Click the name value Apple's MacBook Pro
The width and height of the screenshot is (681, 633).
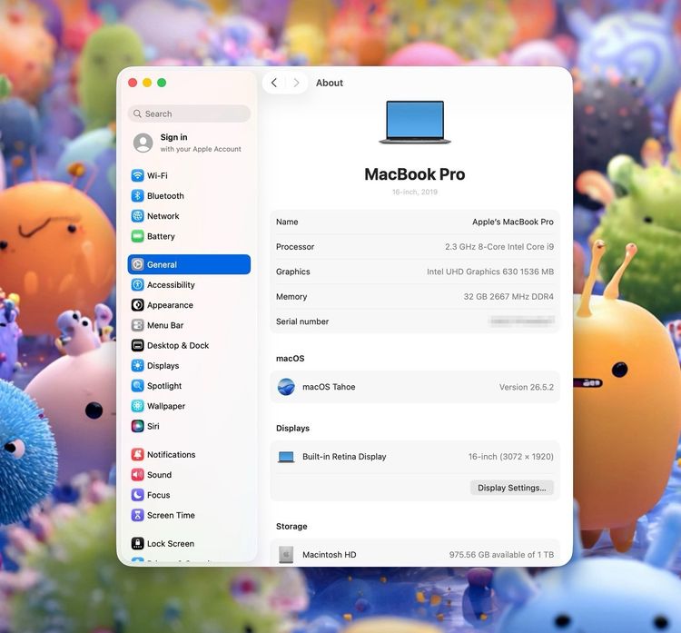[x=513, y=222]
